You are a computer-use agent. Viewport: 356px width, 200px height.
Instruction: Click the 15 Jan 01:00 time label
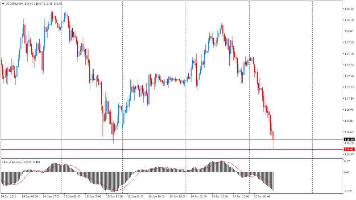[72, 196]
